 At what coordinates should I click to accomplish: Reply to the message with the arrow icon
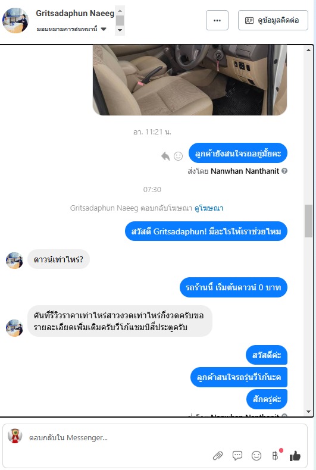coord(165,156)
